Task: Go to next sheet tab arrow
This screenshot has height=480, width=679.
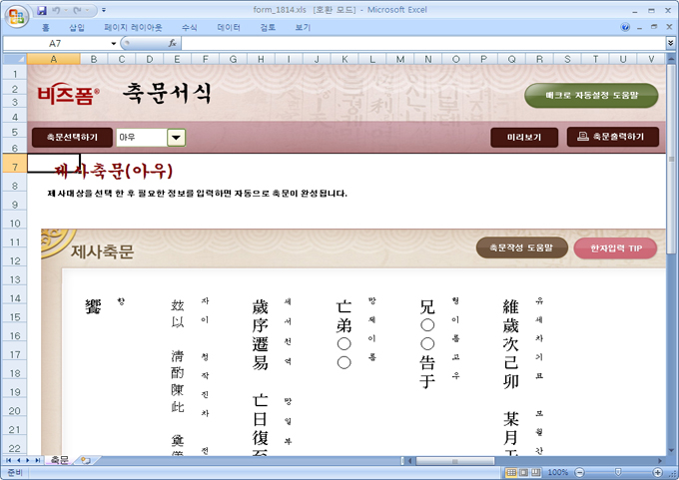Action: [x=28, y=460]
